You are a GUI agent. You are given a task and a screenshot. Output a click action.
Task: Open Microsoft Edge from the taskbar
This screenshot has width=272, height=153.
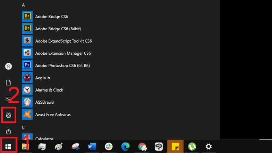point(126,146)
